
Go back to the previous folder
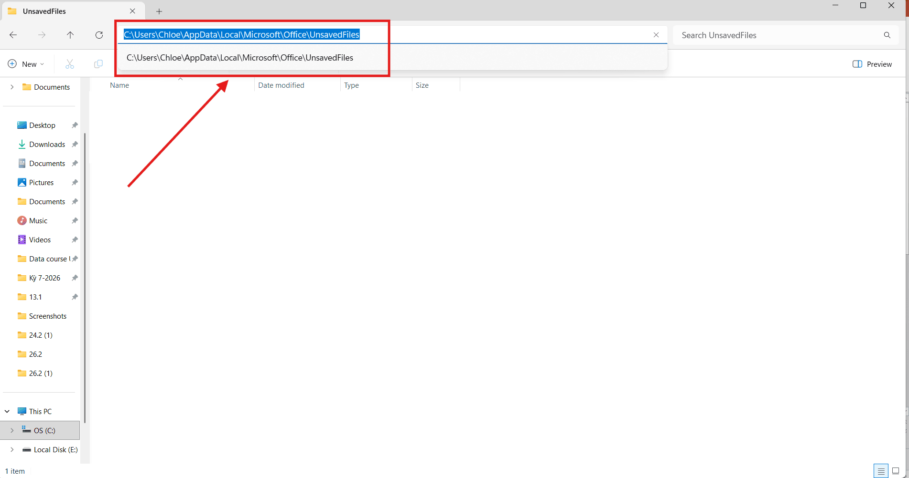(x=13, y=35)
